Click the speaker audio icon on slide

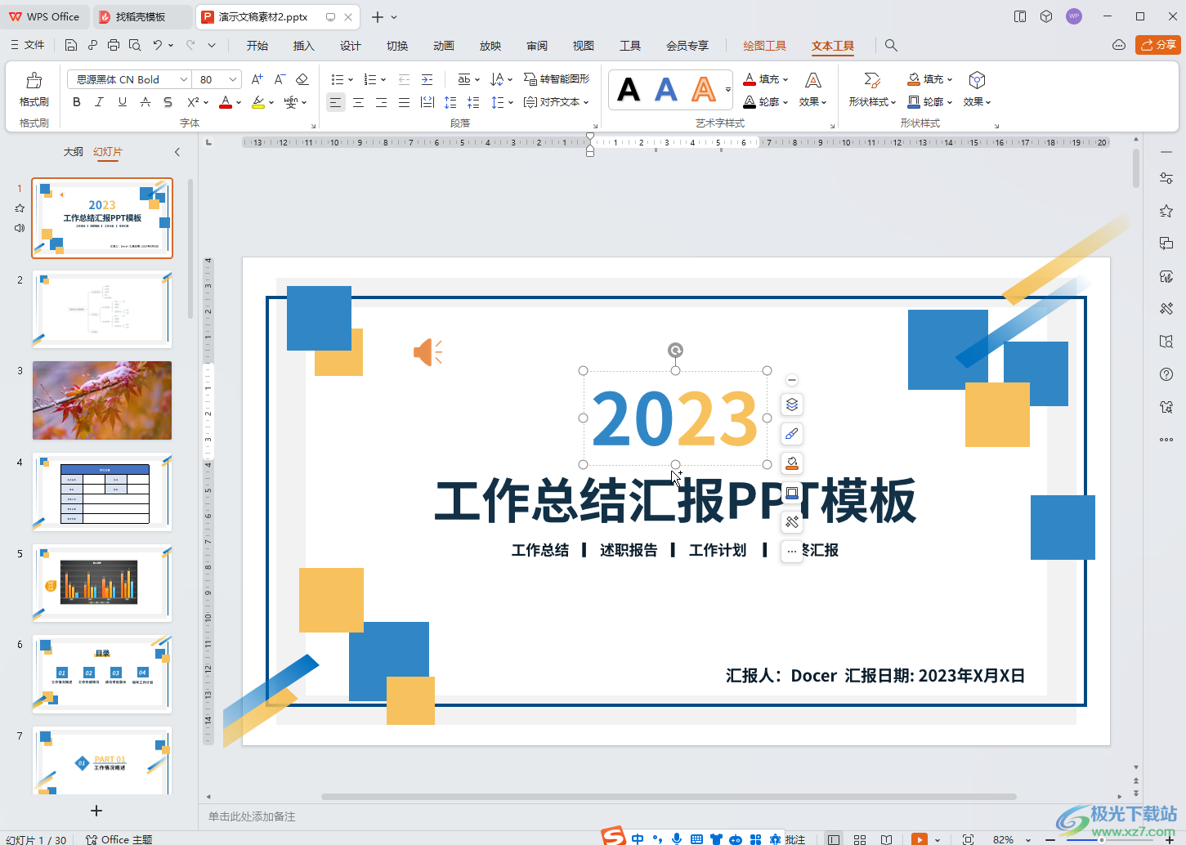pyautogui.click(x=427, y=352)
